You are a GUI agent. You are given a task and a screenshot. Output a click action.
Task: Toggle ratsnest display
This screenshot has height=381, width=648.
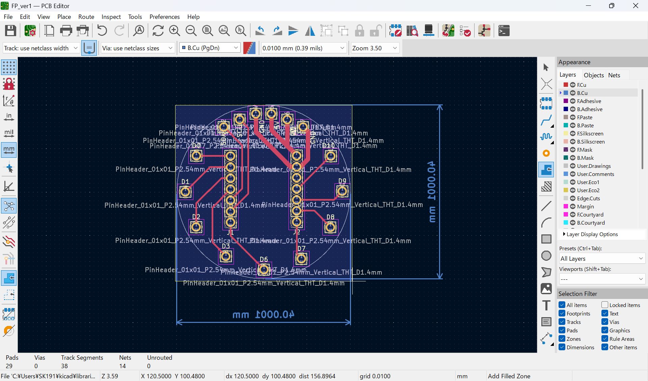click(9, 206)
